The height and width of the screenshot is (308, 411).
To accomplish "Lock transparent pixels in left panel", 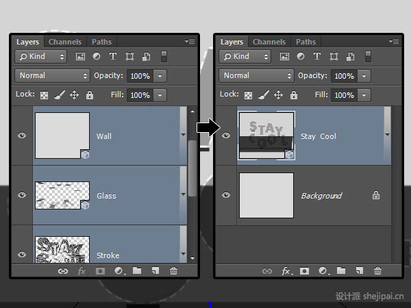I will point(44,95).
